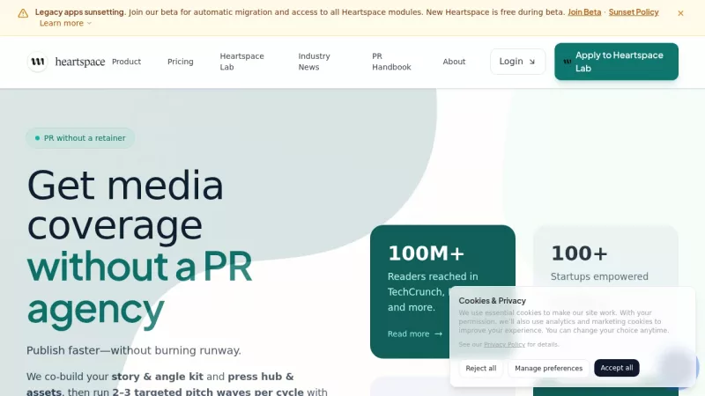Click the green dot in PR badge
Viewport: 705px width, 396px height.
37,138
